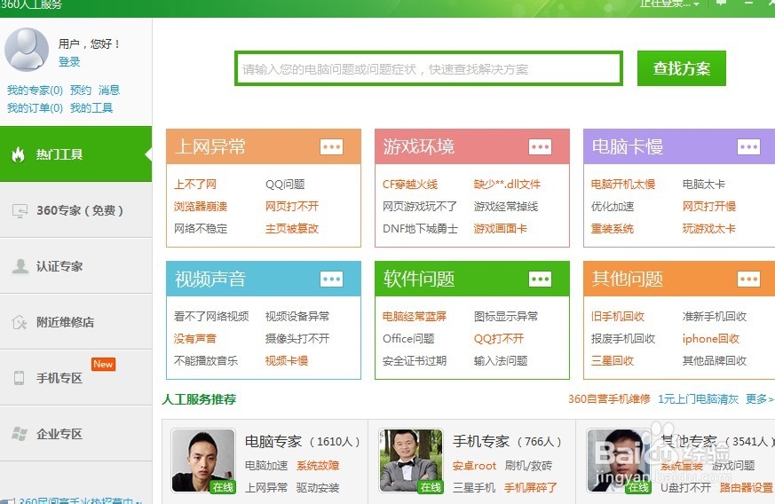Open more options for 软件问题 card
775x504 pixels.
pos(541,280)
